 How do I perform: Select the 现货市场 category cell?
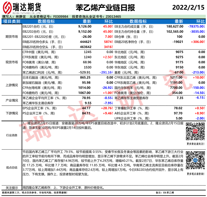click(12, 62)
